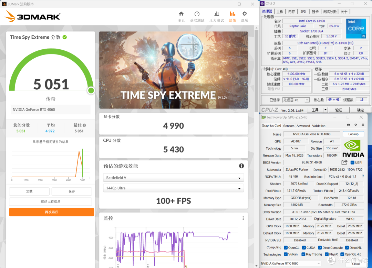Click the green validated checkmark beside the score title
The width and height of the screenshot is (372, 268).
coord(64,37)
